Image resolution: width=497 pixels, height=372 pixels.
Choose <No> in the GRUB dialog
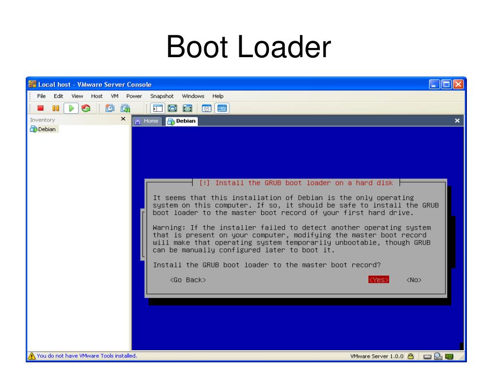[x=414, y=279]
